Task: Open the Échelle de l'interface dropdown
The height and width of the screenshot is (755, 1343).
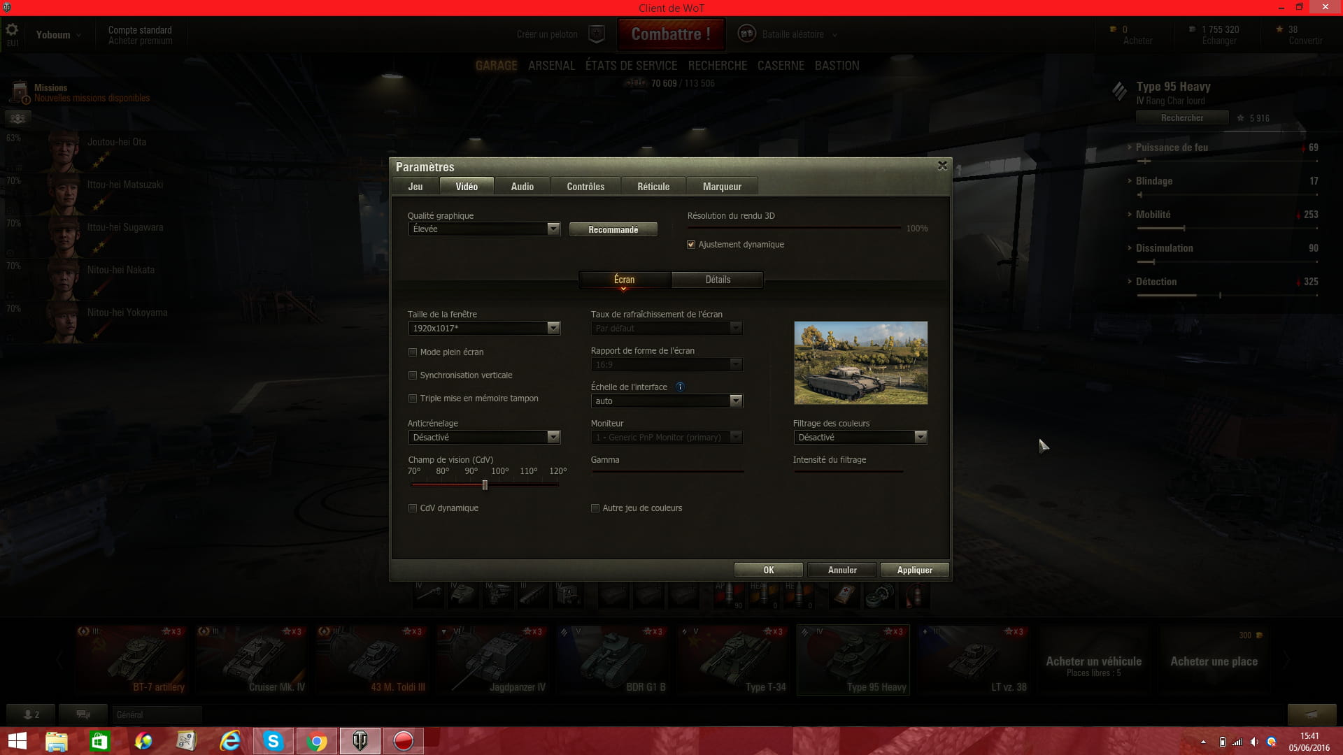Action: point(667,401)
